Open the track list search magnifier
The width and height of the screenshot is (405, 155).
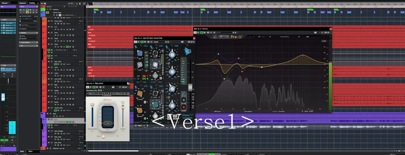click(84, 3)
